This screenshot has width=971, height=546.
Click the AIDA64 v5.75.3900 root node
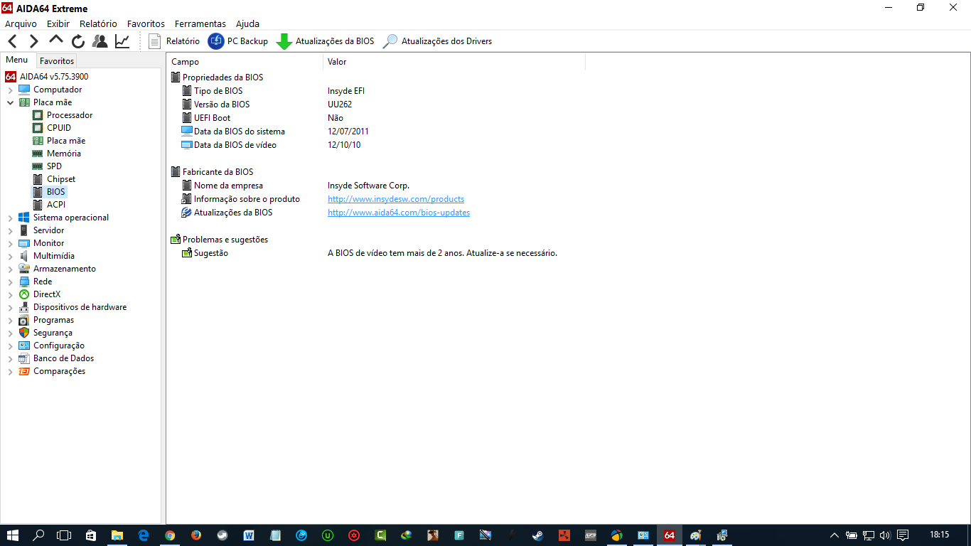coord(54,77)
